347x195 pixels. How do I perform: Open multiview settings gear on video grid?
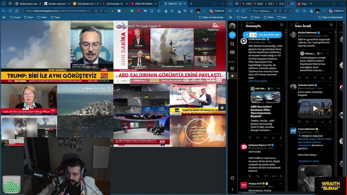pyautogui.click(x=222, y=108)
